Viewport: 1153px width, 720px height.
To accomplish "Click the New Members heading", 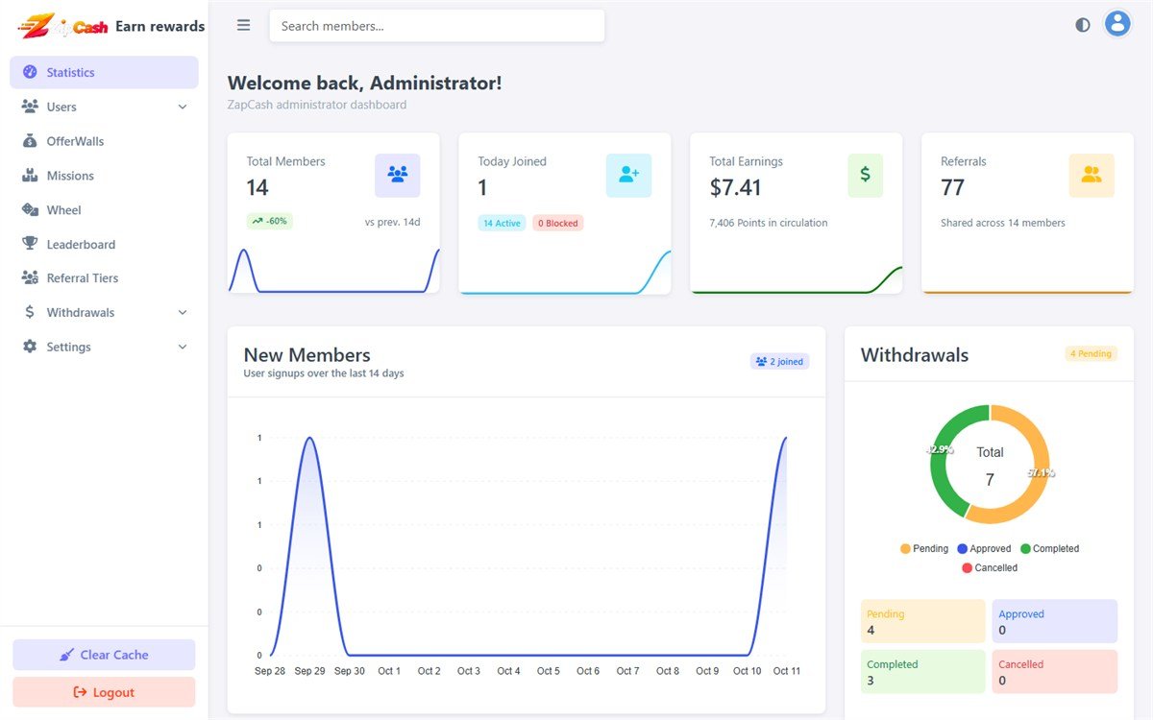I will [x=307, y=355].
